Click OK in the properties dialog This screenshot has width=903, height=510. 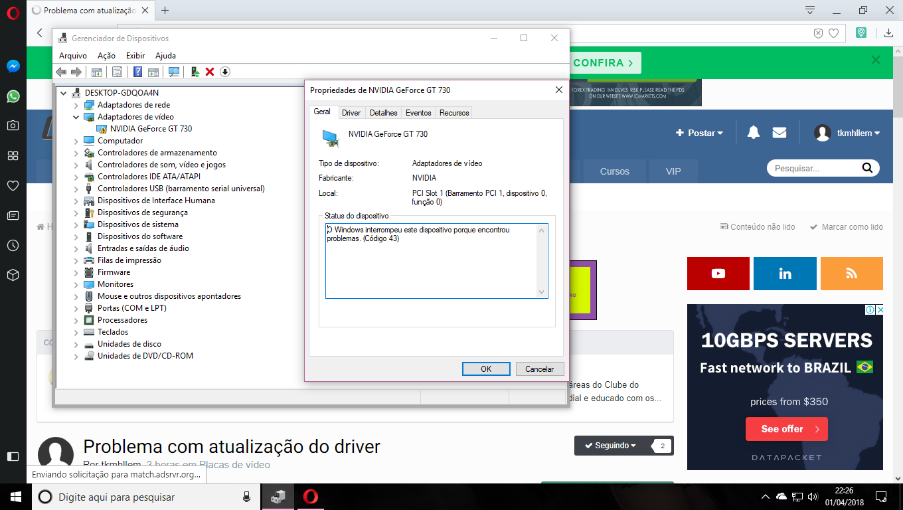click(486, 369)
